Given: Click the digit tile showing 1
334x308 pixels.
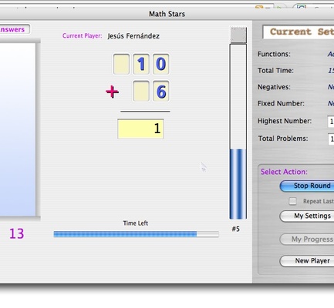Looking at the screenshot, I should click(x=141, y=64).
